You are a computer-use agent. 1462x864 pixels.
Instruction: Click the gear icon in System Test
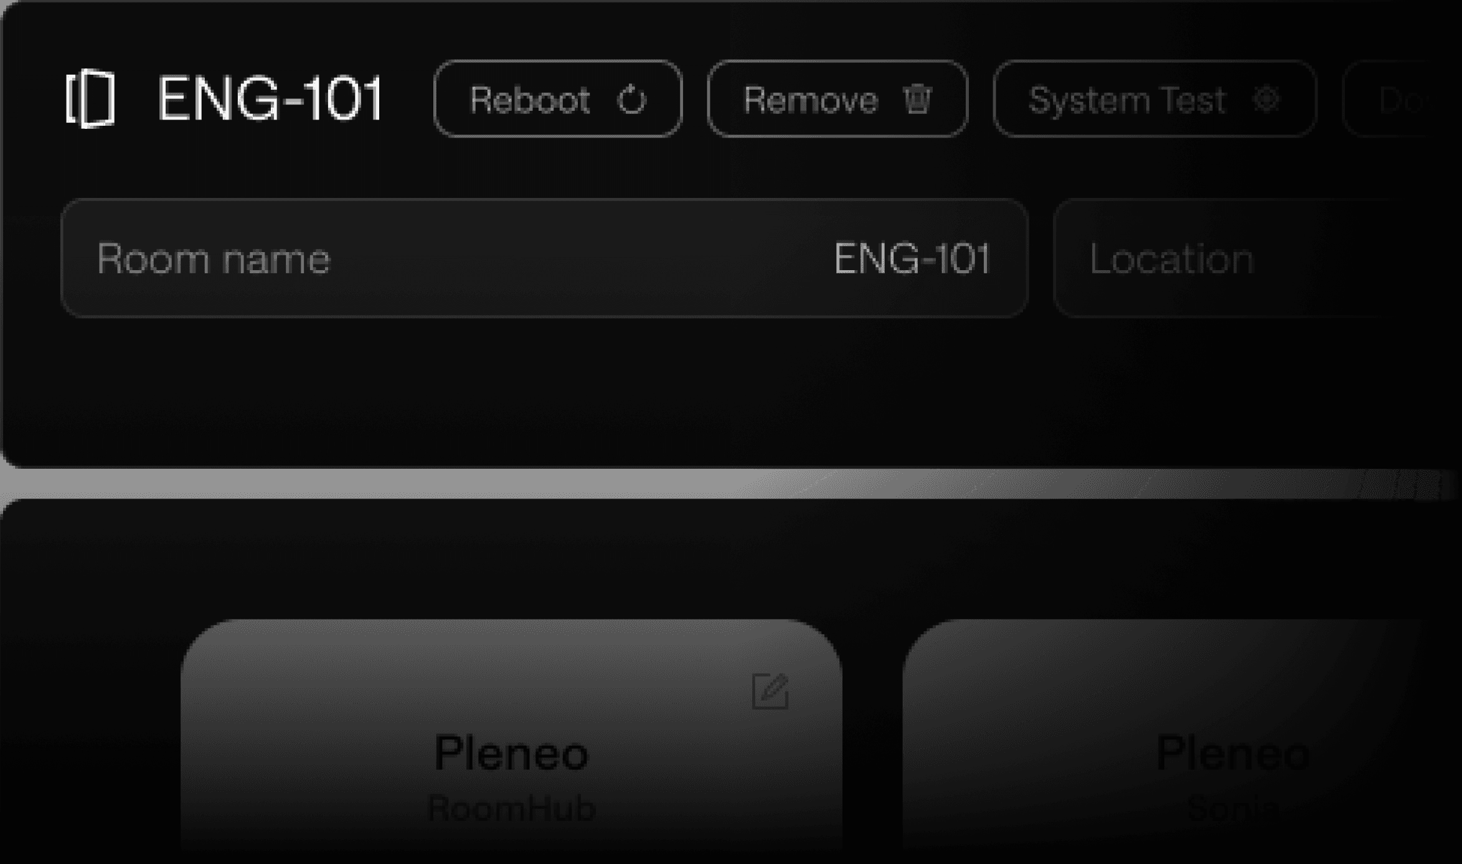pyautogui.click(x=1266, y=98)
